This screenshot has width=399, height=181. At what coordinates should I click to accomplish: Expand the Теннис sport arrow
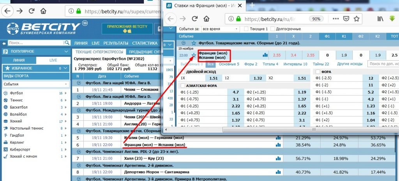(x=66, y=100)
